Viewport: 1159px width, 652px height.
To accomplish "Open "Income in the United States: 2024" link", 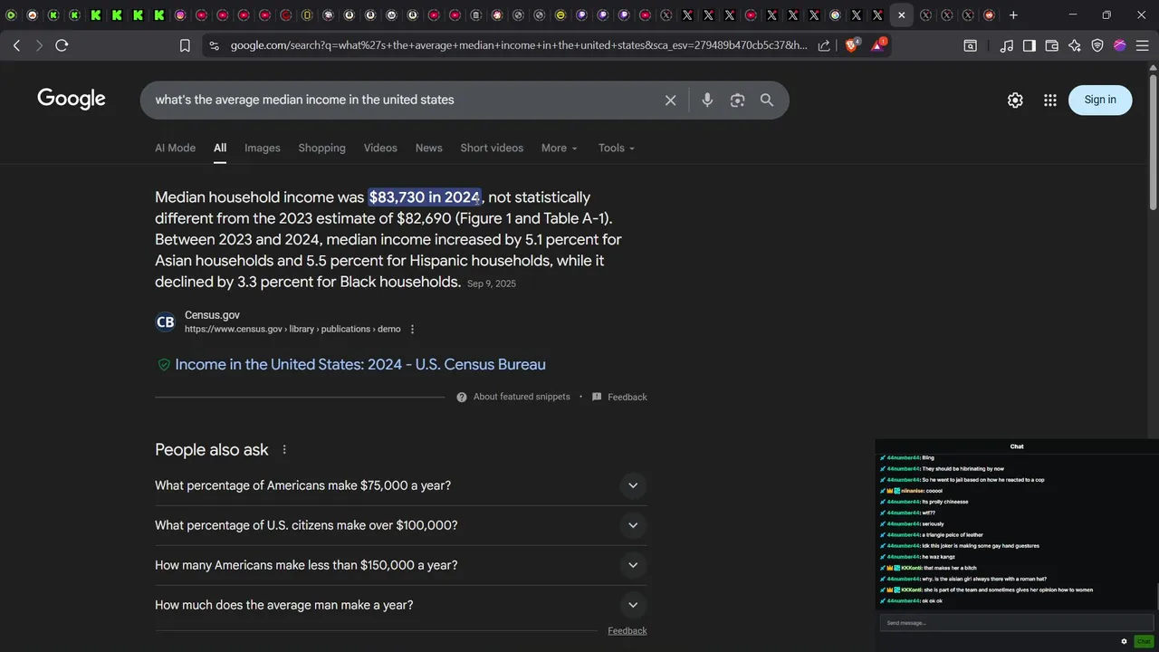I will tap(360, 365).
